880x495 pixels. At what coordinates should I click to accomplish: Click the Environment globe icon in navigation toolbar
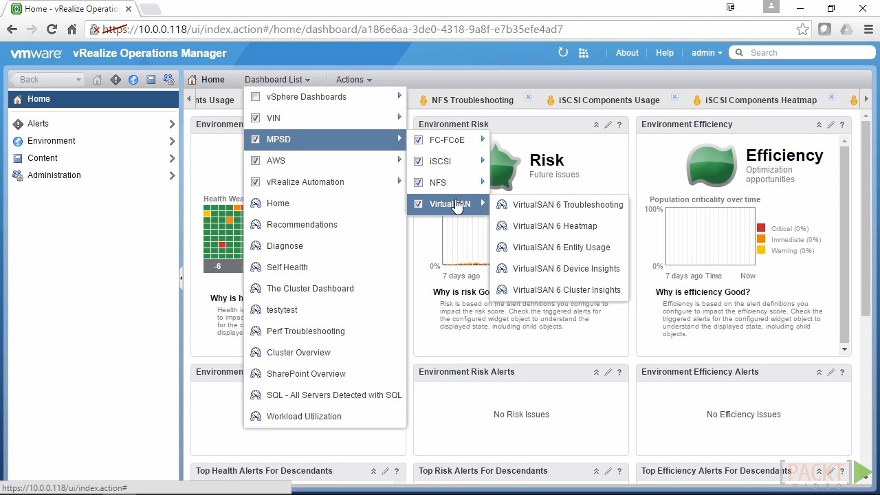tap(133, 80)
